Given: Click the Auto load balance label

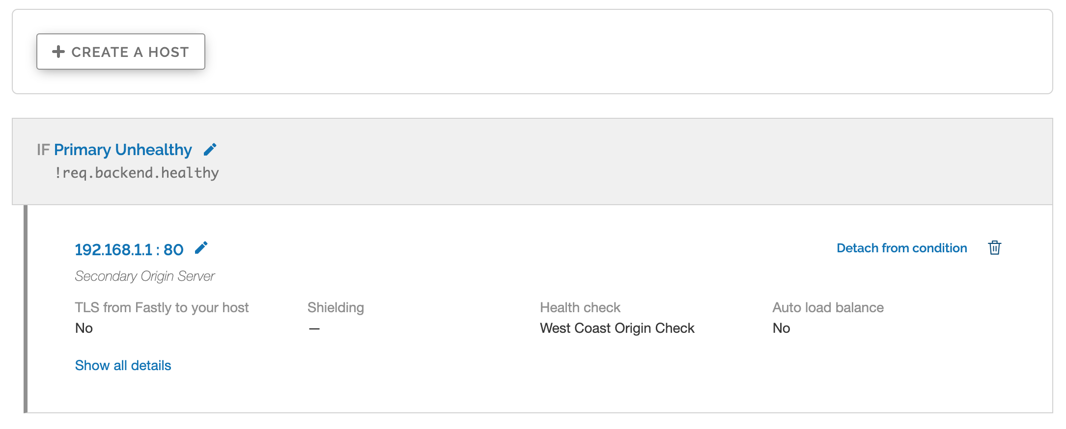Looking at the screenshot, I should tap(828, 307).
